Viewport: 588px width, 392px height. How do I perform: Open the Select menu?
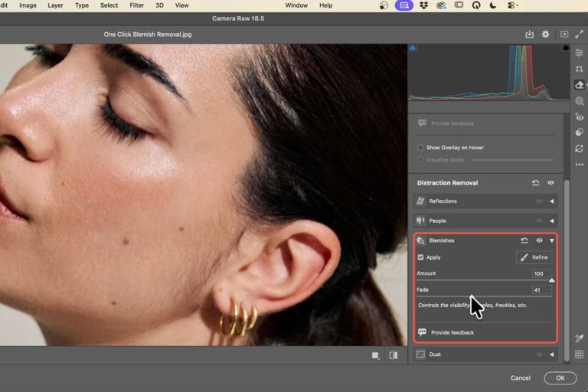[109, 5]
